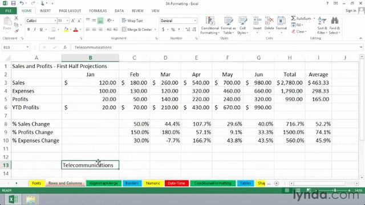
Task: Open the Borders sheet tab
Action: pos(132,183)
